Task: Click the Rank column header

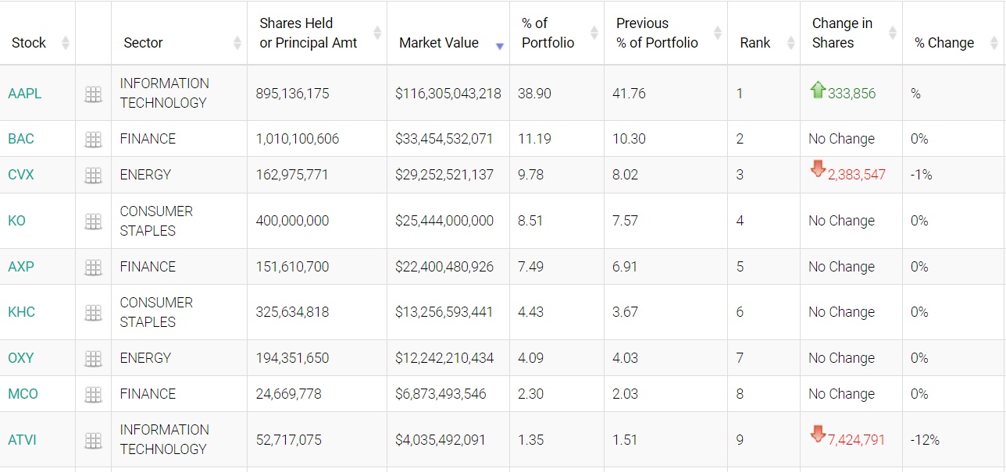Action: (x=754, y=43)
